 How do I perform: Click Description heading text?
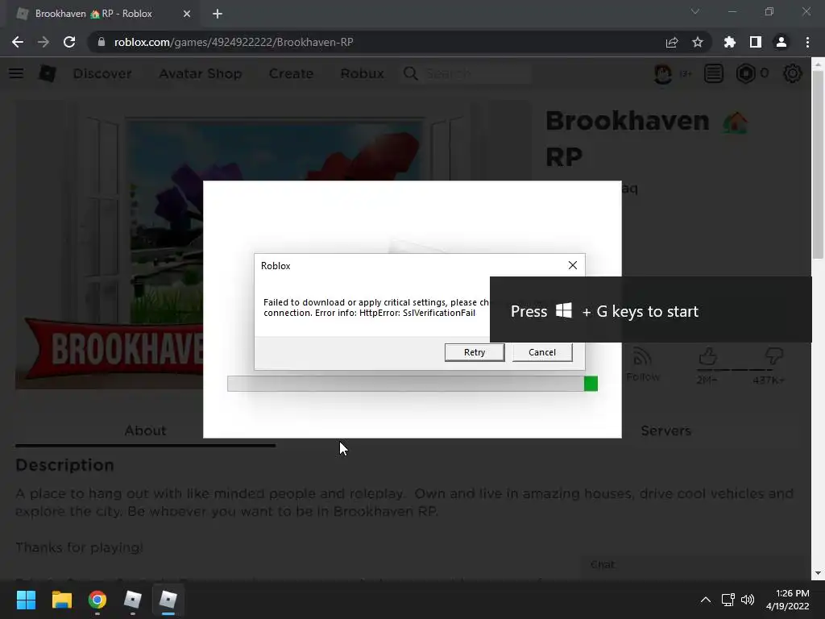pos(64,465)
